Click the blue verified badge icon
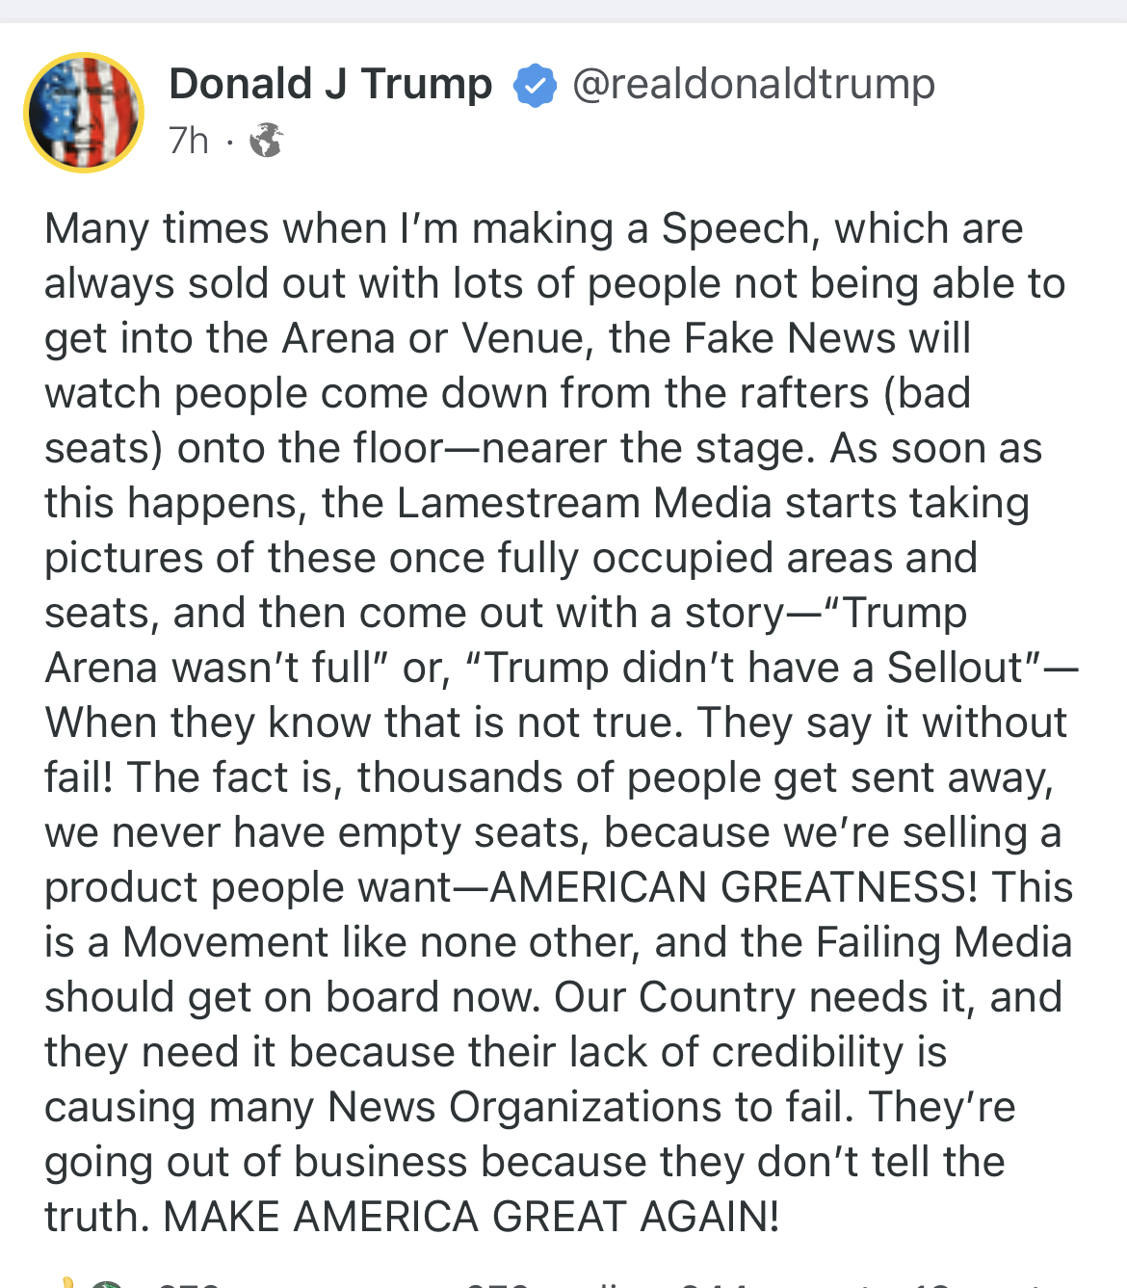This screenshot has height=1288, width=1127. tap(534, 86)
